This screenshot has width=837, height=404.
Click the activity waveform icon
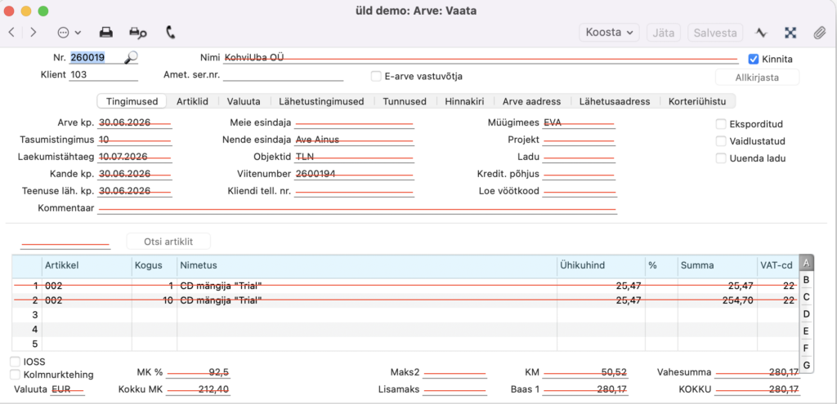pos(761,33)
